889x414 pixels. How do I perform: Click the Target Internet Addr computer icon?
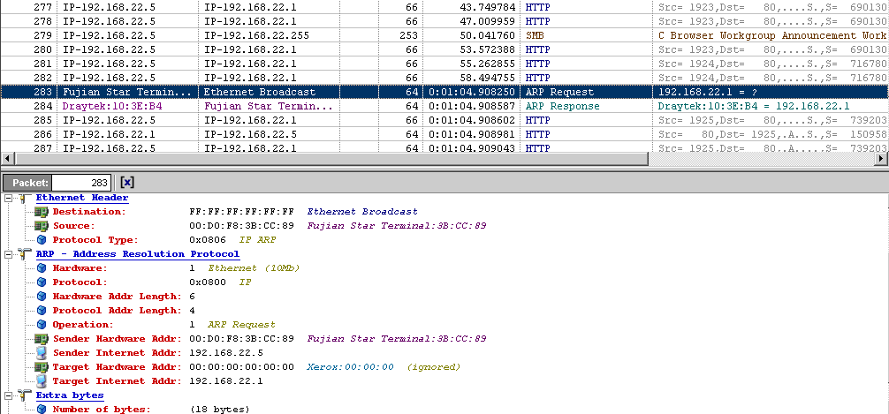pyautogui.click(x=42, y=381)
